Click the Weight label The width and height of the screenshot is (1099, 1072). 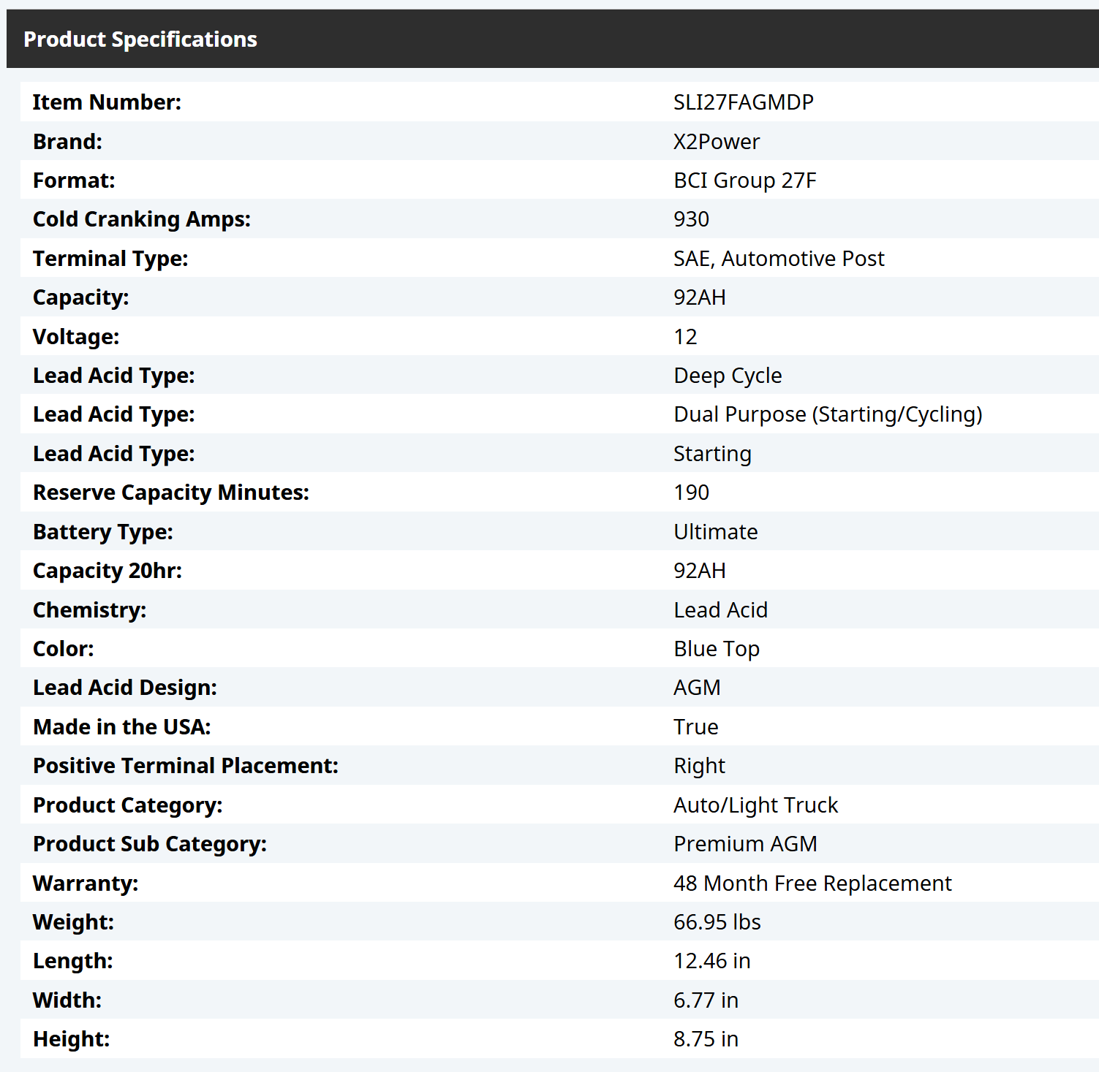pos(73,922)
